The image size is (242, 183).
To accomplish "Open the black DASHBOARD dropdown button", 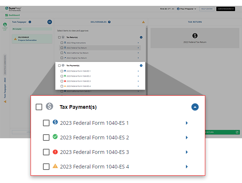I will (226, 9).
